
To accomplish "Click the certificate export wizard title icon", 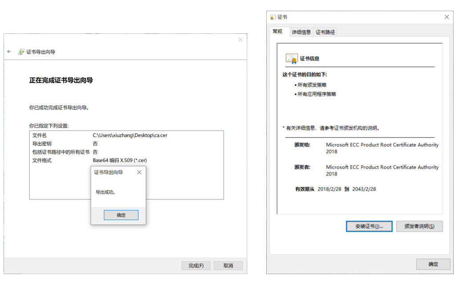I will 21,52.
